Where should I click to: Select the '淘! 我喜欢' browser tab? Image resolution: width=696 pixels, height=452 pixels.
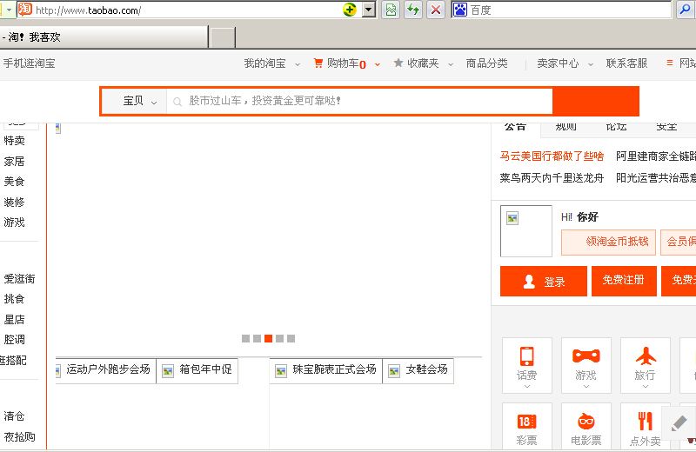coord(103,37)
